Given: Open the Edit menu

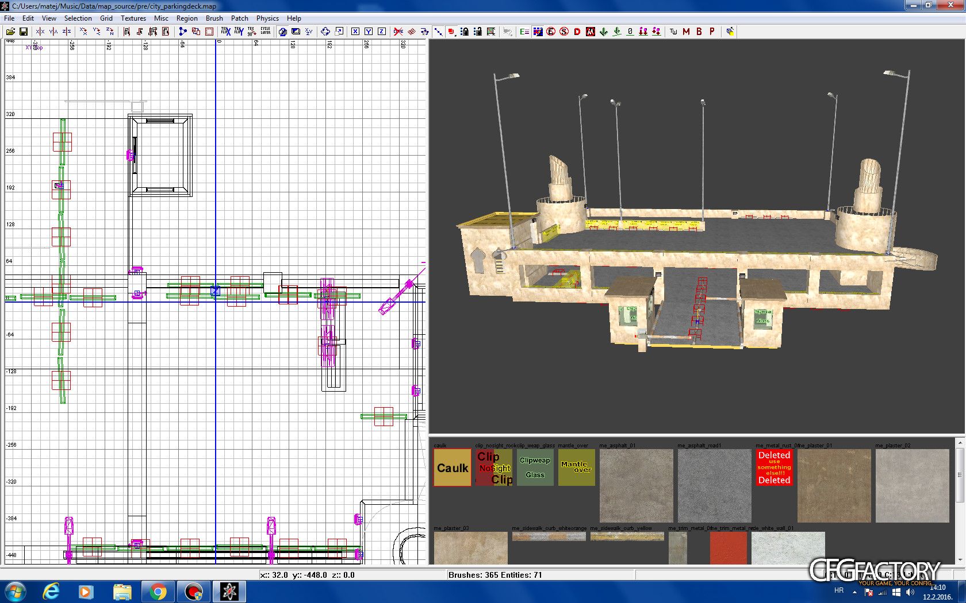Looking at the screenshot, I should tap(28, 18).
